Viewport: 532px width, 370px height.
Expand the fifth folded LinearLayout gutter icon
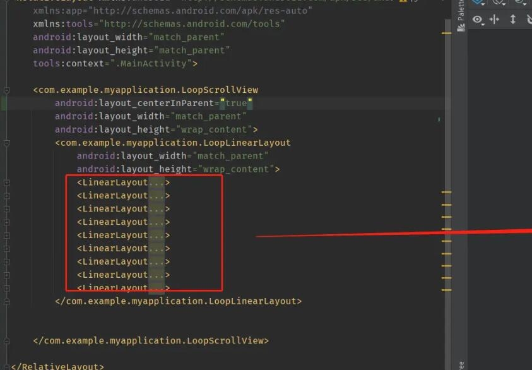tap(6, 236)
